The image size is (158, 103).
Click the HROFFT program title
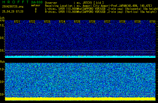pos(16,2)
